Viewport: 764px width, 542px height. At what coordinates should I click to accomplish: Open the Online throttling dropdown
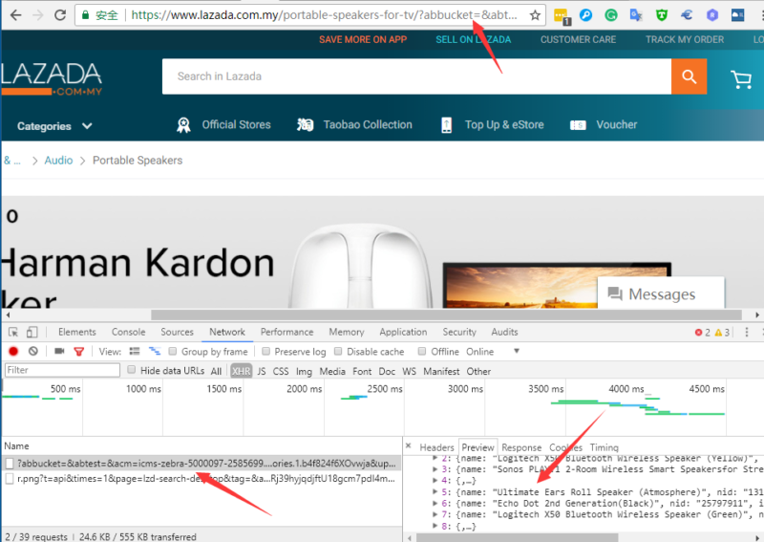pyautogui.click(x=493, y=351)
